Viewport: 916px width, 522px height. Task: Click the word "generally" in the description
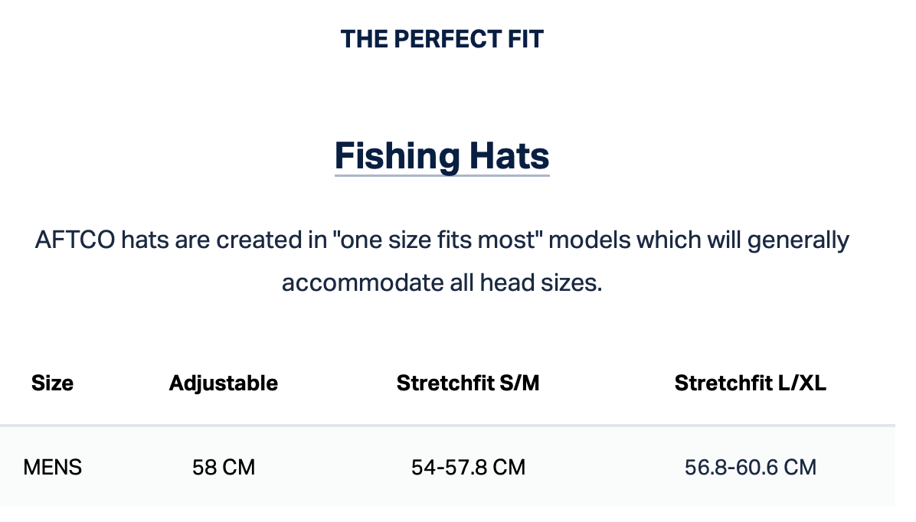798,240
